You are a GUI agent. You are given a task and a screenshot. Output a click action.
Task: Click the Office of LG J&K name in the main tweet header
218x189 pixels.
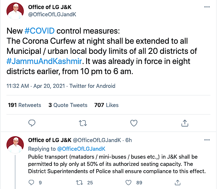52,7
